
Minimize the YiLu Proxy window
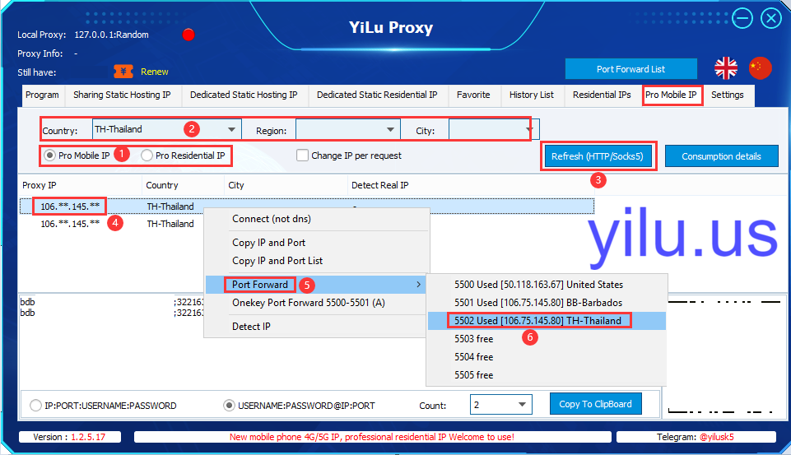point(742,19)
